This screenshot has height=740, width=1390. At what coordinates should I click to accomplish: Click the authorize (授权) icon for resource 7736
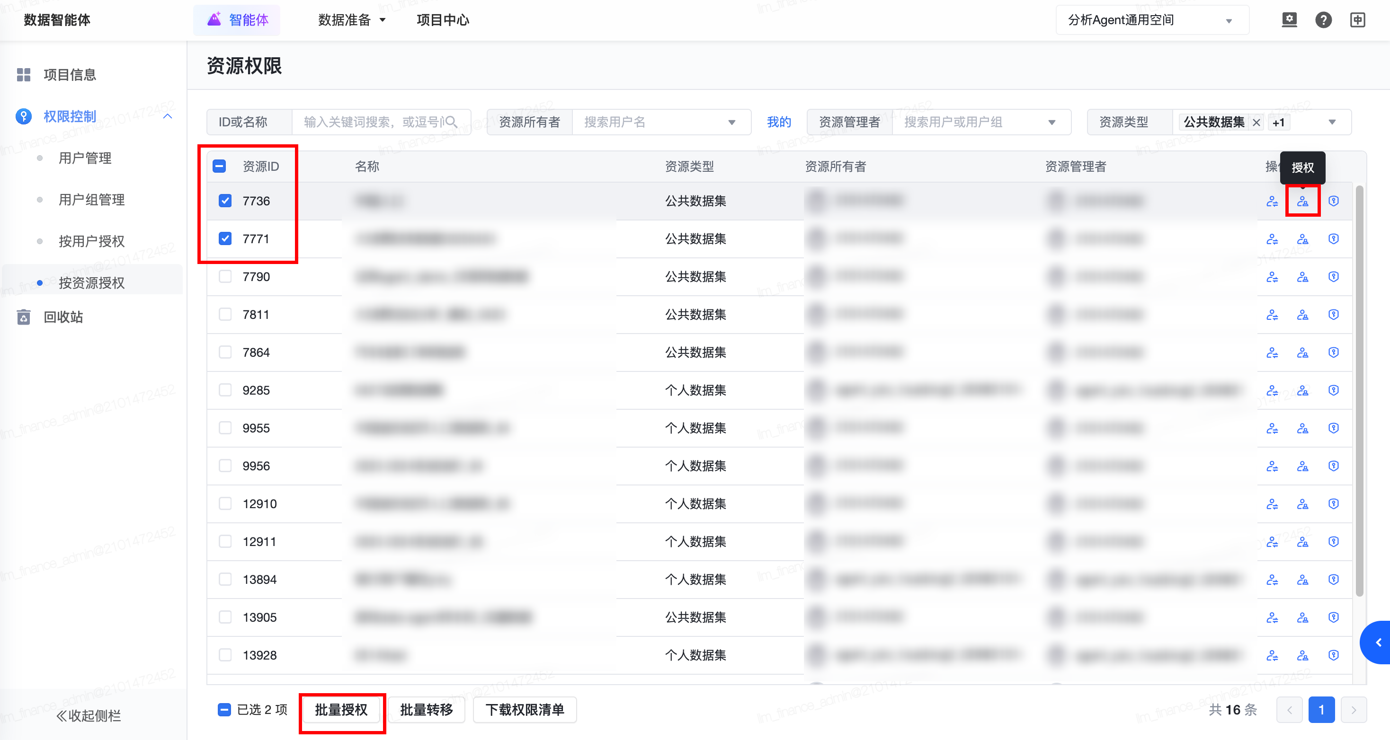1302,201
